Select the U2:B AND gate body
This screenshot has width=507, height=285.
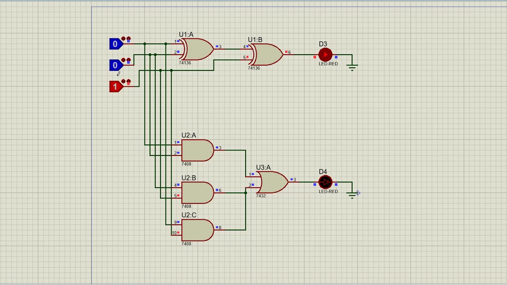[198, 193]
